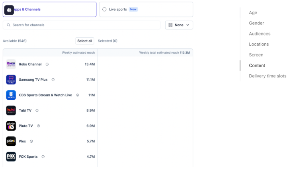Jump to Audiences section
Screen dimensions: 293x172
[260, 34]
